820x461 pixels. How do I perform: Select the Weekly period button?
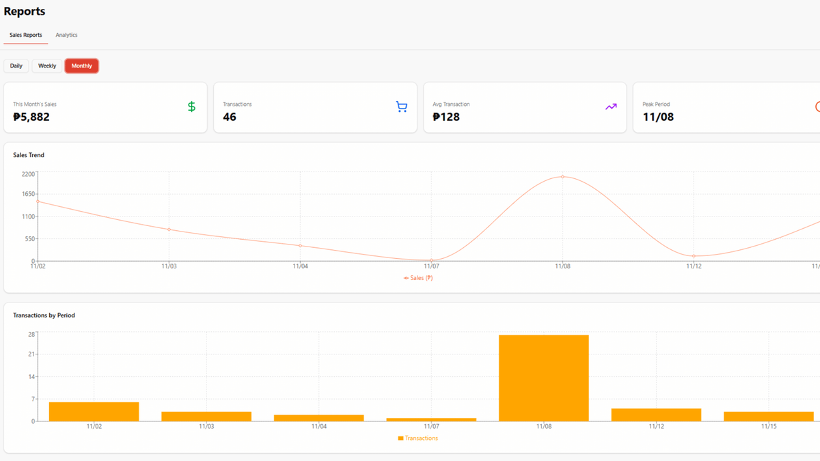pos(47,66)
